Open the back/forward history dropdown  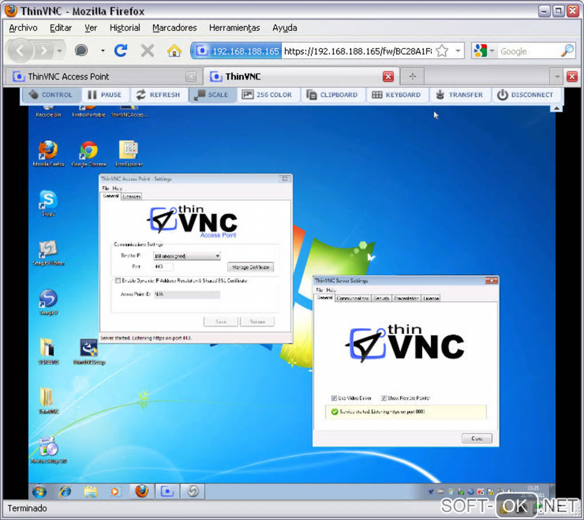(x=60, y=50)
